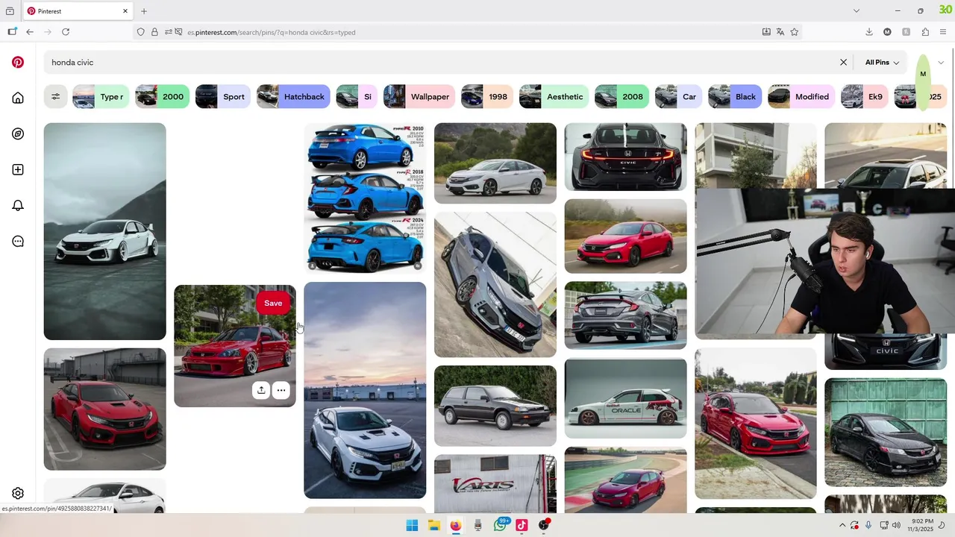The height and width of the screenshot is (537, 955).
Task: Click the tracking protection shield icon
Action: pyautogui.click(x=140, y=32)
